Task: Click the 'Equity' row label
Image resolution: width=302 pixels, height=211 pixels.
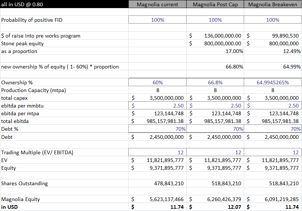Action: pos(8,168)
